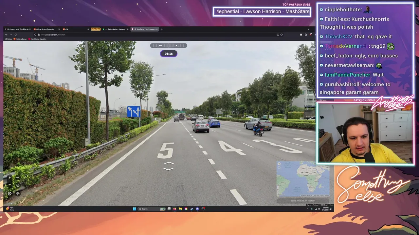Screen dimensions: 419x235
Task: Click the browser back arrow
Action: [x=6, y=35]
